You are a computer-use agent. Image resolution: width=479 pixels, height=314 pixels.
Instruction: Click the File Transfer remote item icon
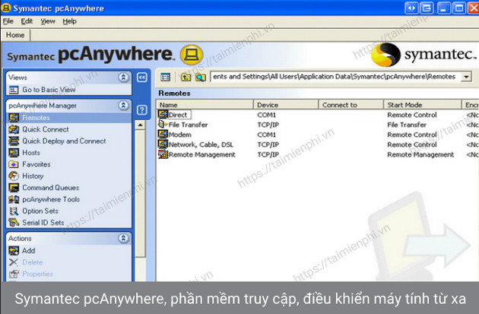click(163, 125)
